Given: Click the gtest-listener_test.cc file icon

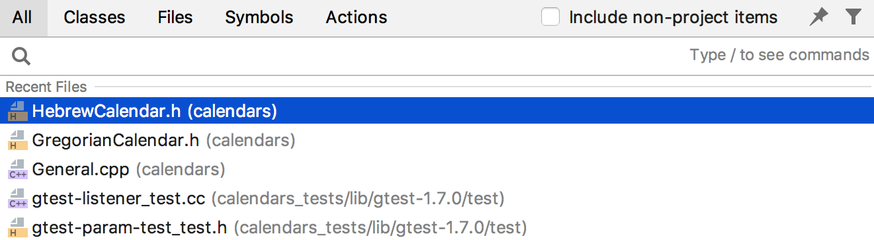Looking at the screenshot, I should tap(17, 198).
